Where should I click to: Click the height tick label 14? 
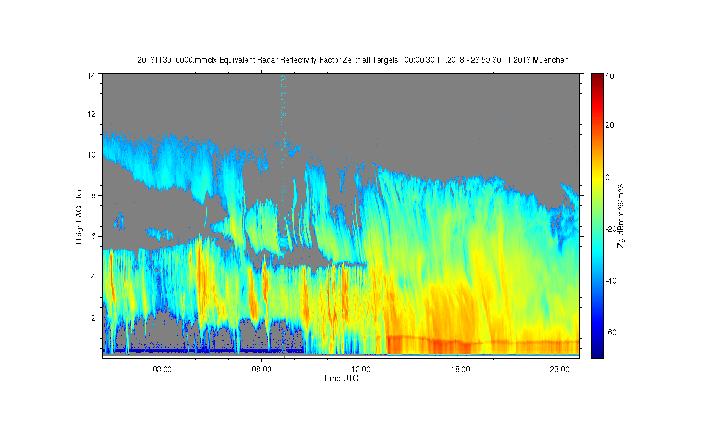click(x=91, y=75)
